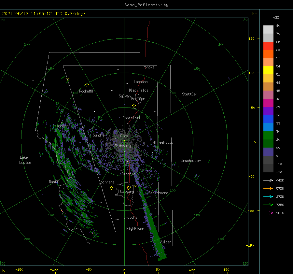Click the Vulcan label

click(x=166, y=242)
